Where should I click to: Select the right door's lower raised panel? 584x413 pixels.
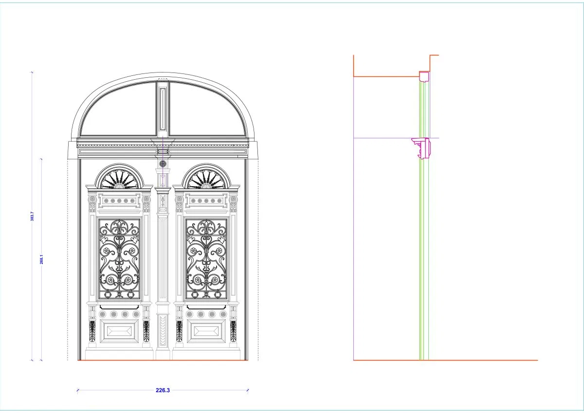[x=206, y=332]
